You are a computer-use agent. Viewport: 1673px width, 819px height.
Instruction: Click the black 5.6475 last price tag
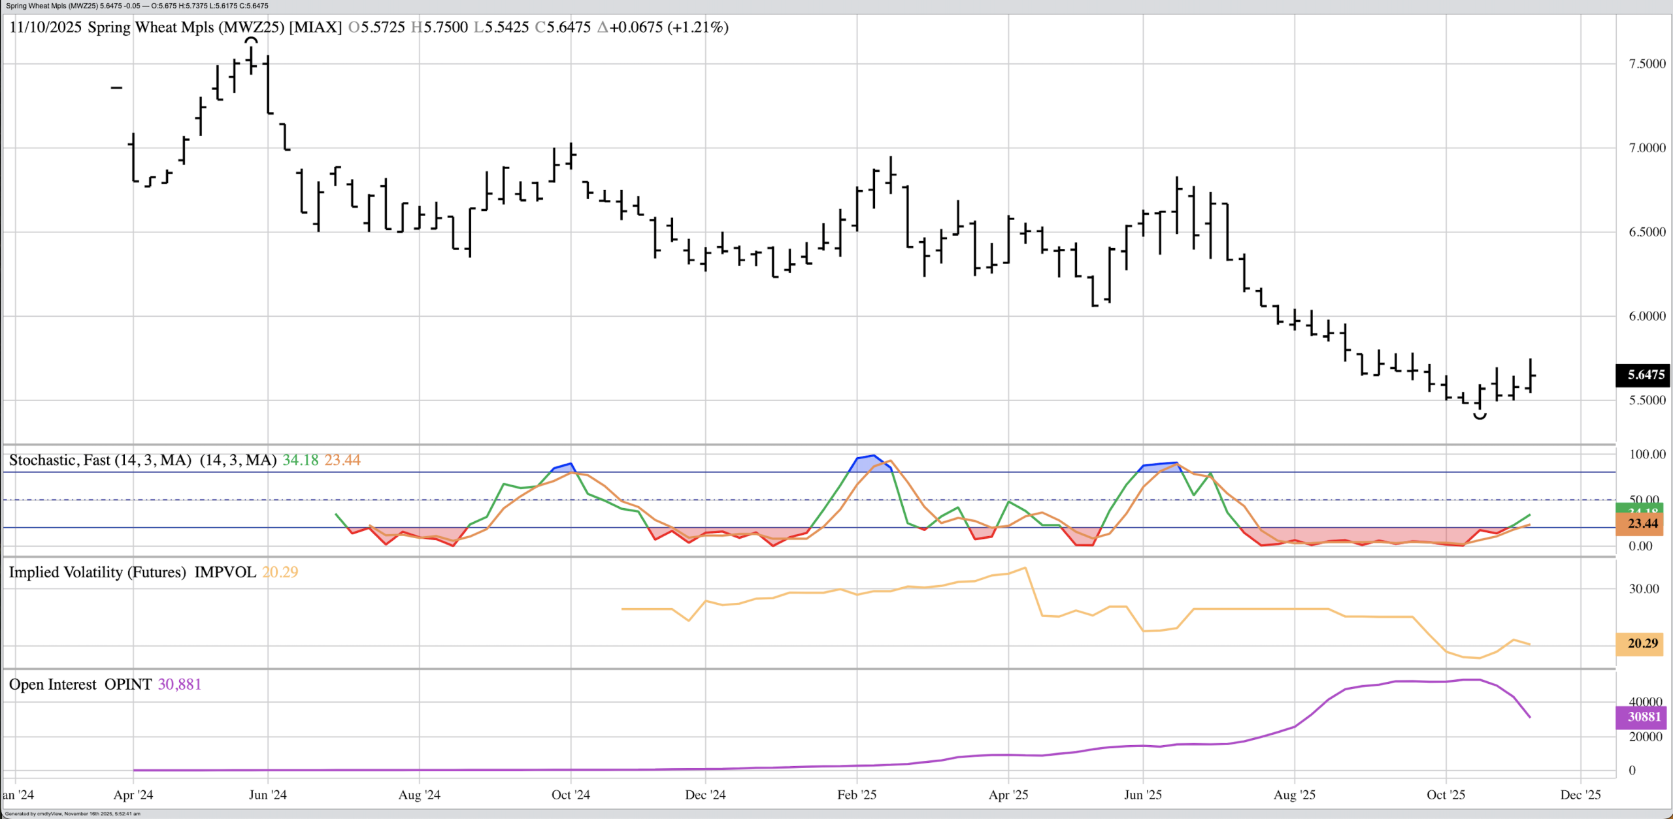click(x=1643, y=375)
